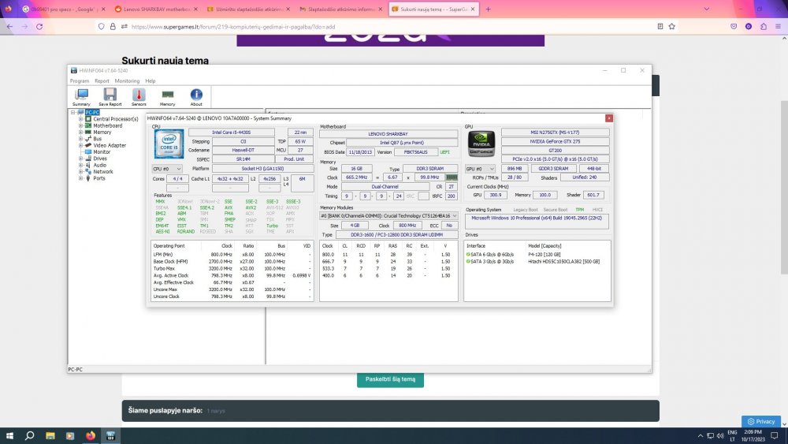This screenshot has height=444, width=788.
Task: Open the memory module bank selector dropdown
Action: click(x=388, y=216)
